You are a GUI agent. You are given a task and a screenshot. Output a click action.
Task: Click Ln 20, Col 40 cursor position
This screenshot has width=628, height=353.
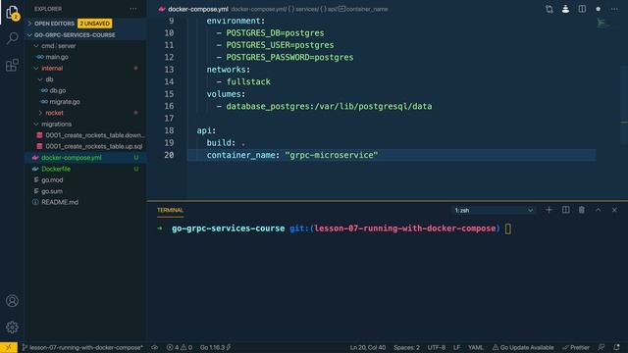pos(368,347)
